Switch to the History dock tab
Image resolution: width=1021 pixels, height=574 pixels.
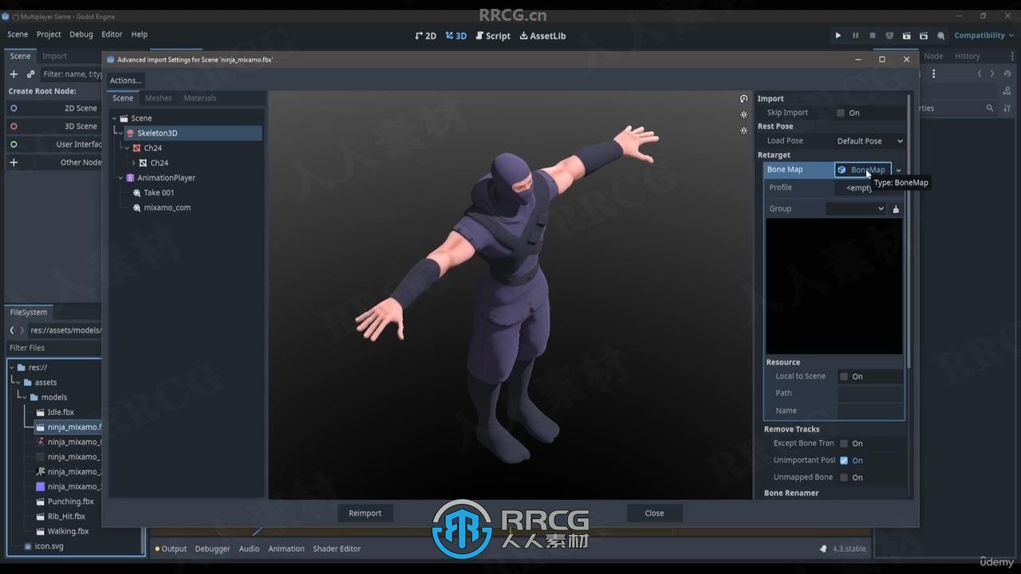968,56
